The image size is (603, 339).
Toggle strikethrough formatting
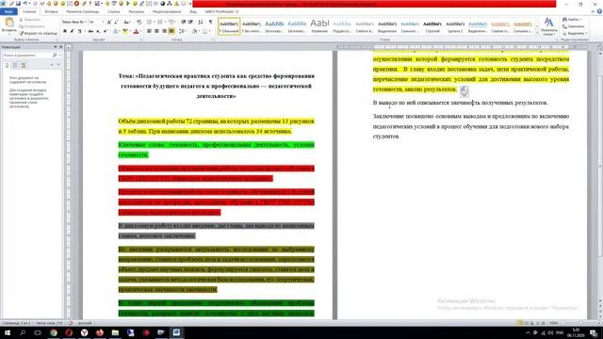(x=90, y=31)
